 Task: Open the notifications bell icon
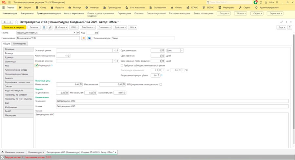[x=255, y=2]
